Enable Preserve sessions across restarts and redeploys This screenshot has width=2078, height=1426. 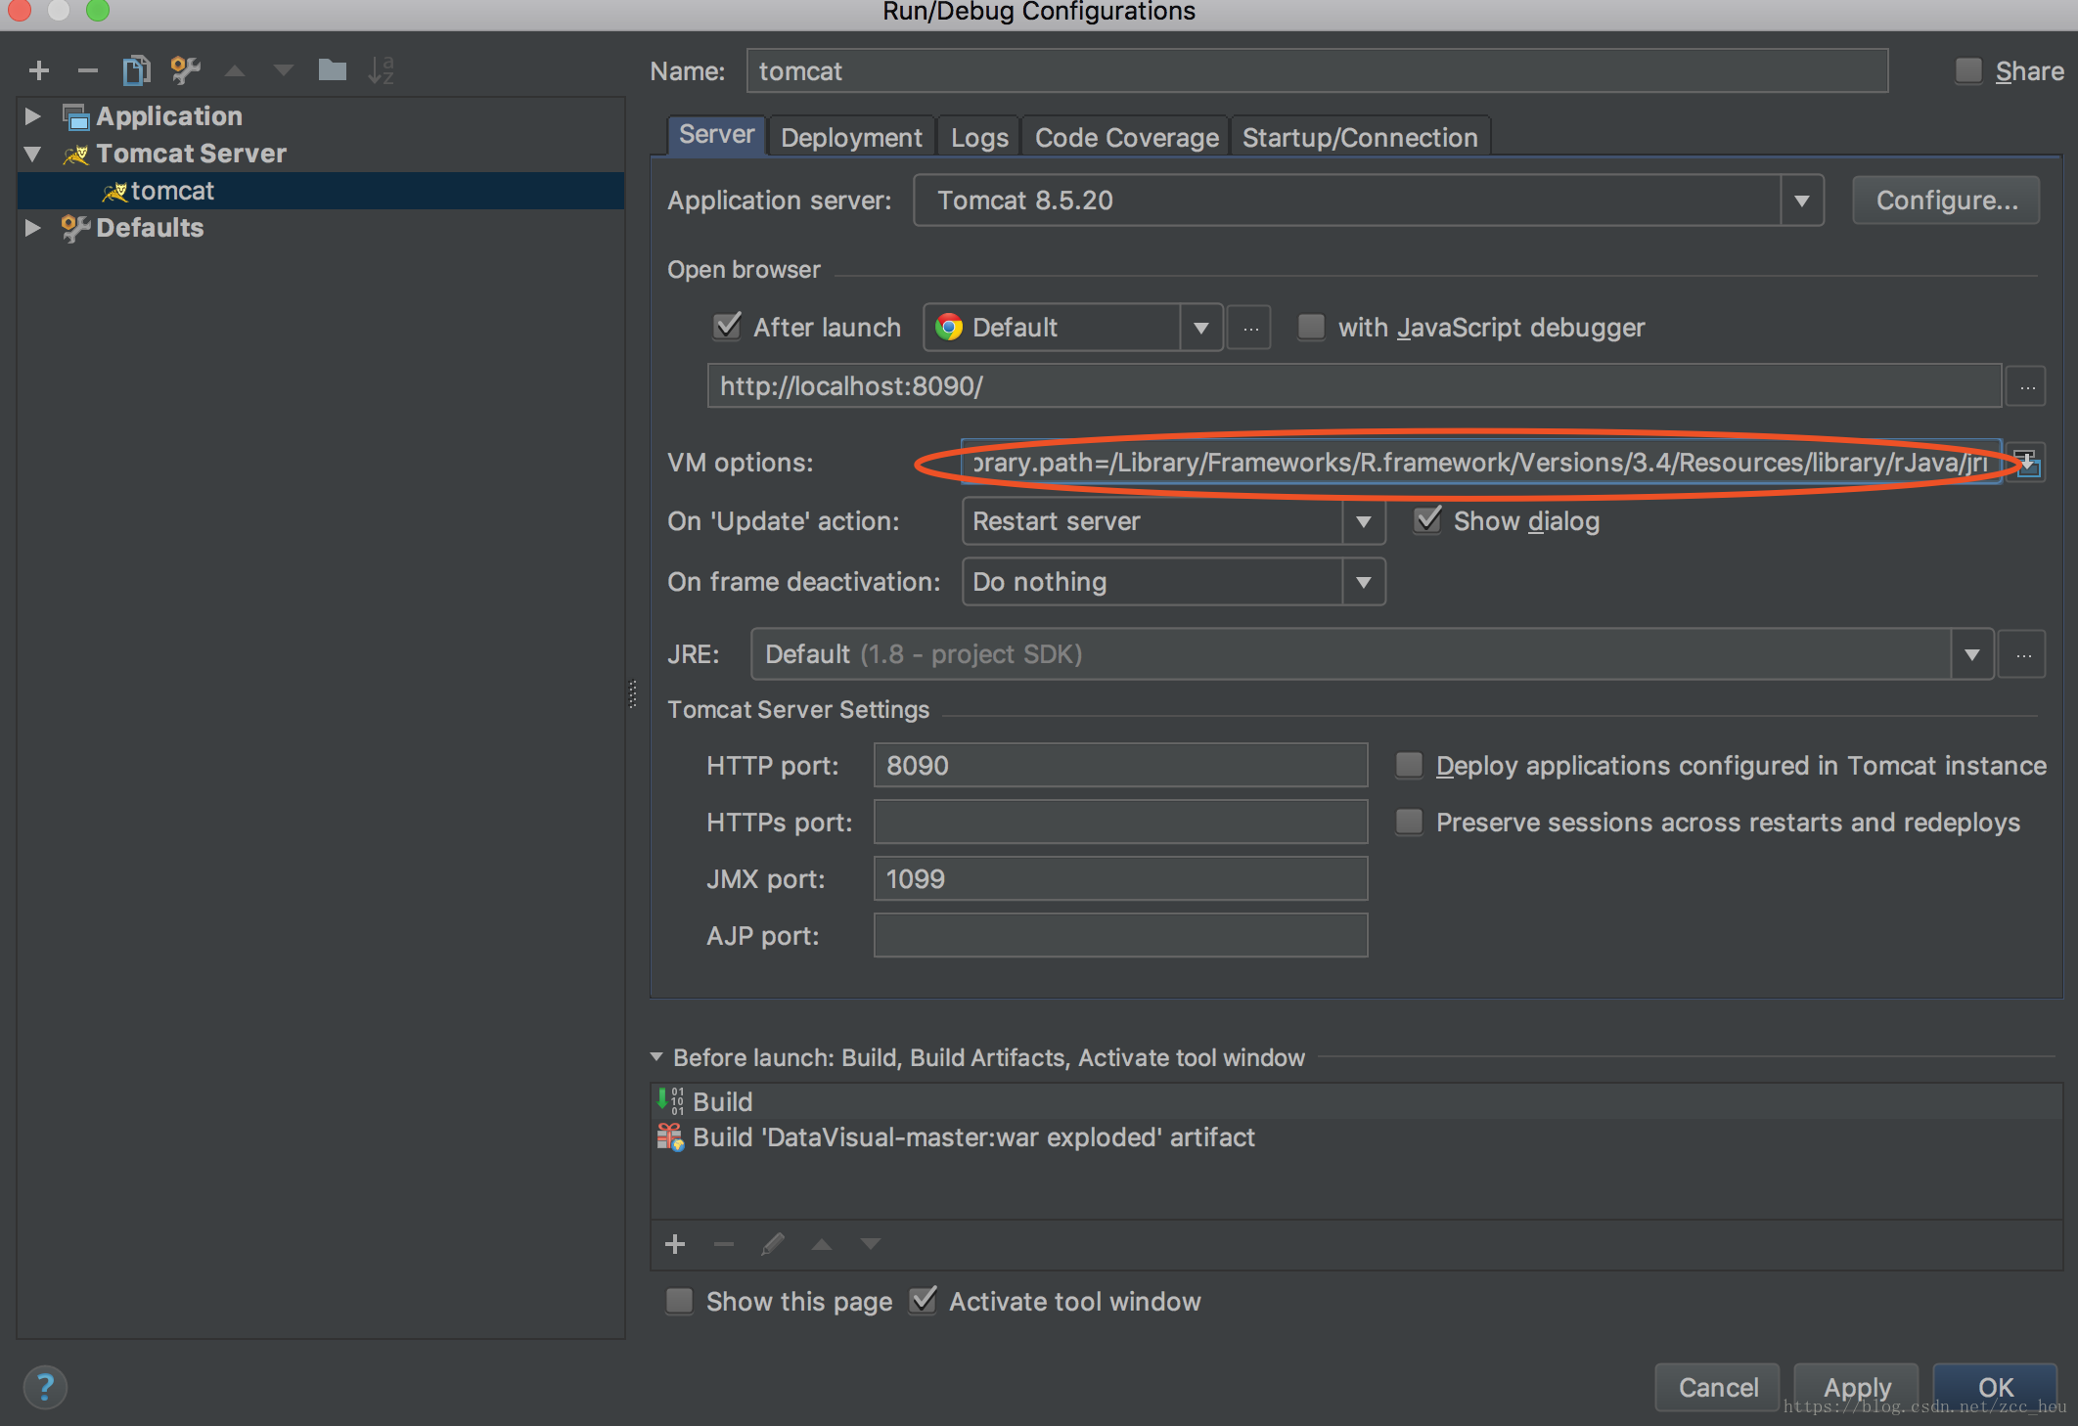pyautogui.click(x=1409, y=822)
